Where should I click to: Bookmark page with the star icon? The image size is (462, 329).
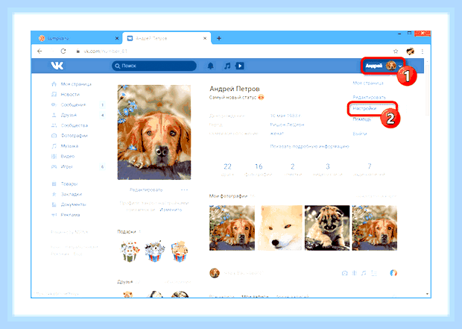396,51
